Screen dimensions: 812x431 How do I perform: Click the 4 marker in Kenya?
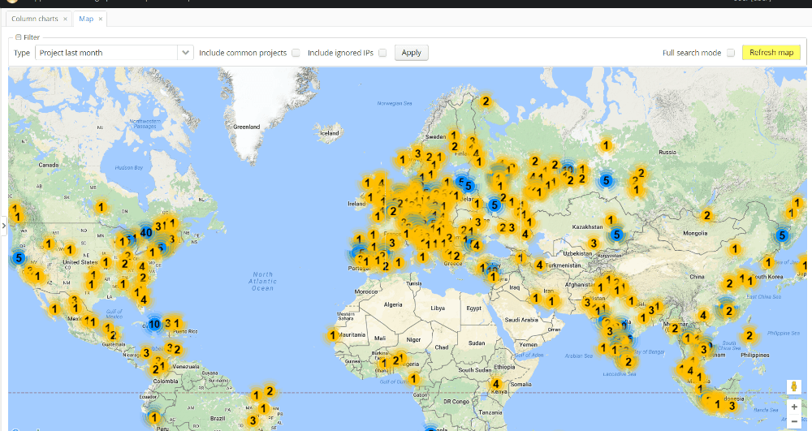coord(496,384)
